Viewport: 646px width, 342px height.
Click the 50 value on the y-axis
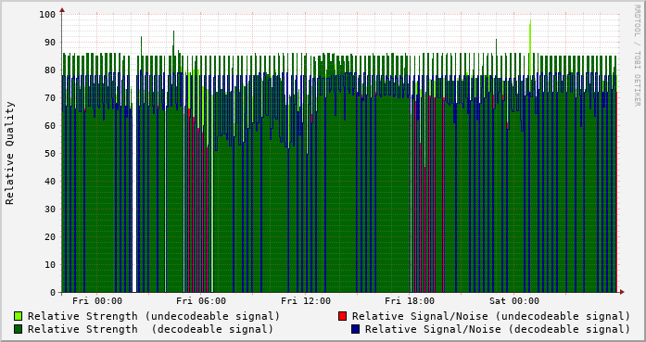[x=50, y=153]
